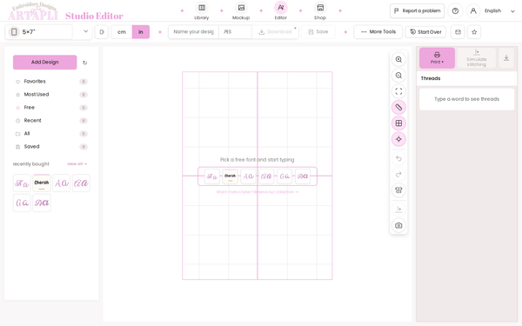Focus the Name your design field
The image size is (522, 326).
pyautogui.click(x=193, y=32)
